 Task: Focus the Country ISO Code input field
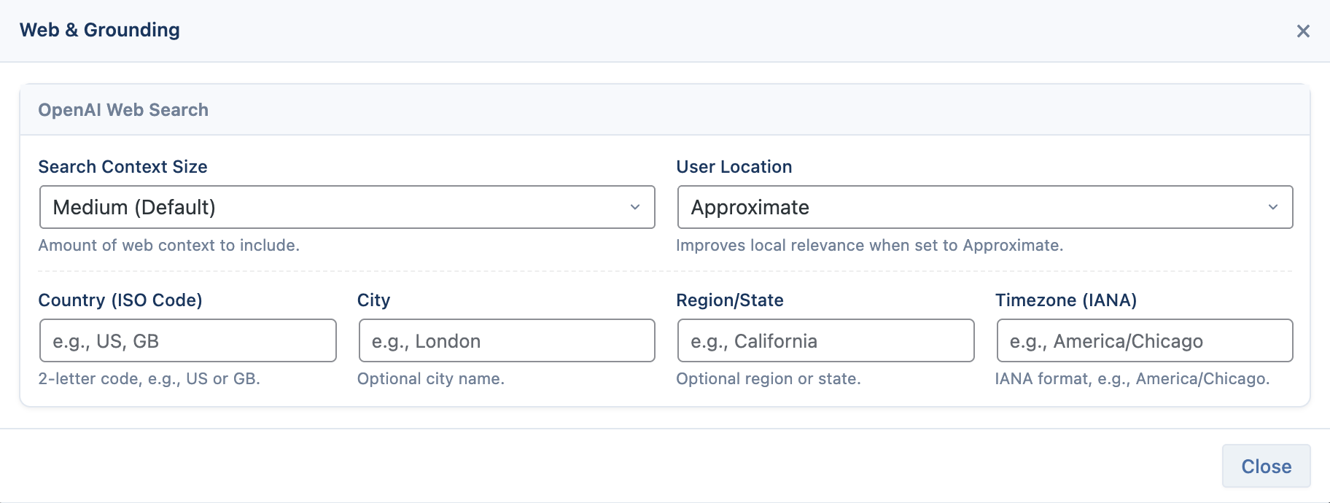pyautogui.click(x=188, y=340)
